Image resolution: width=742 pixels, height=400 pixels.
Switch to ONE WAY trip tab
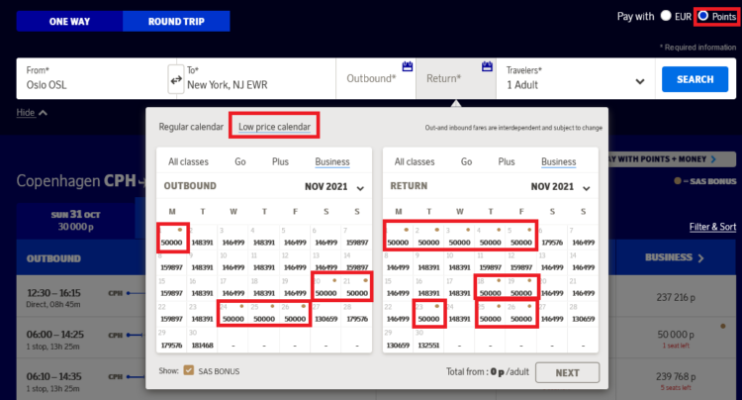coord(69,22)
